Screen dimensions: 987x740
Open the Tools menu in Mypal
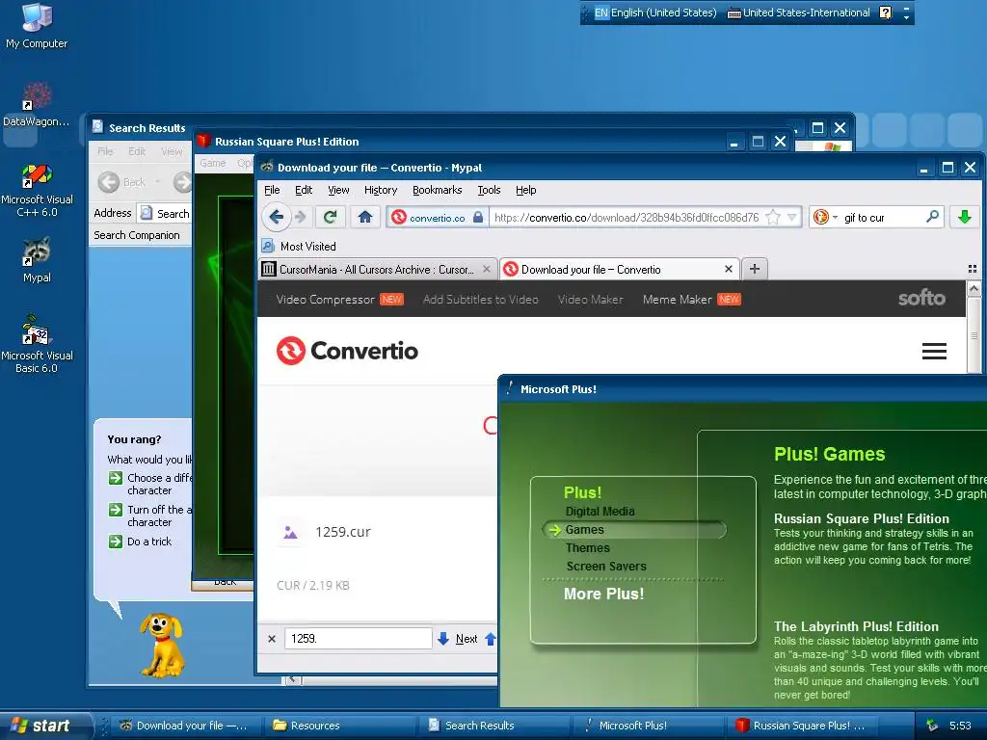(489, 190)
